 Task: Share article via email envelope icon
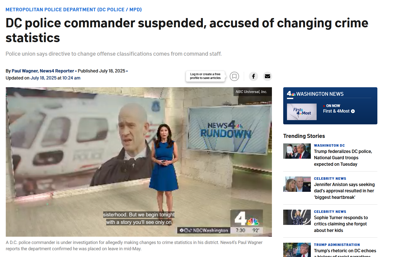[267, 76]
